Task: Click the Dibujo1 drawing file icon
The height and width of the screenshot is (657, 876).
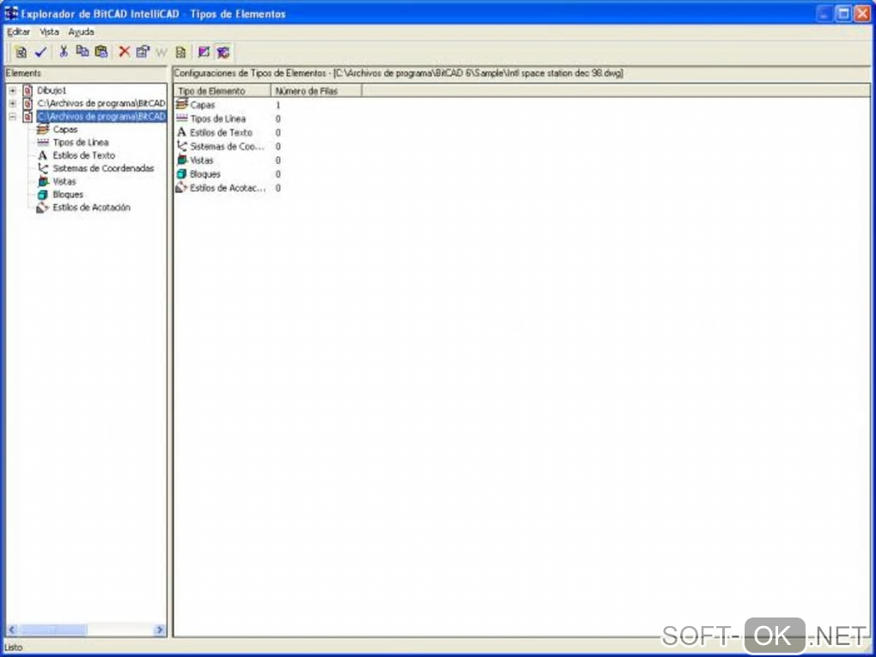Action: [27, 90]
